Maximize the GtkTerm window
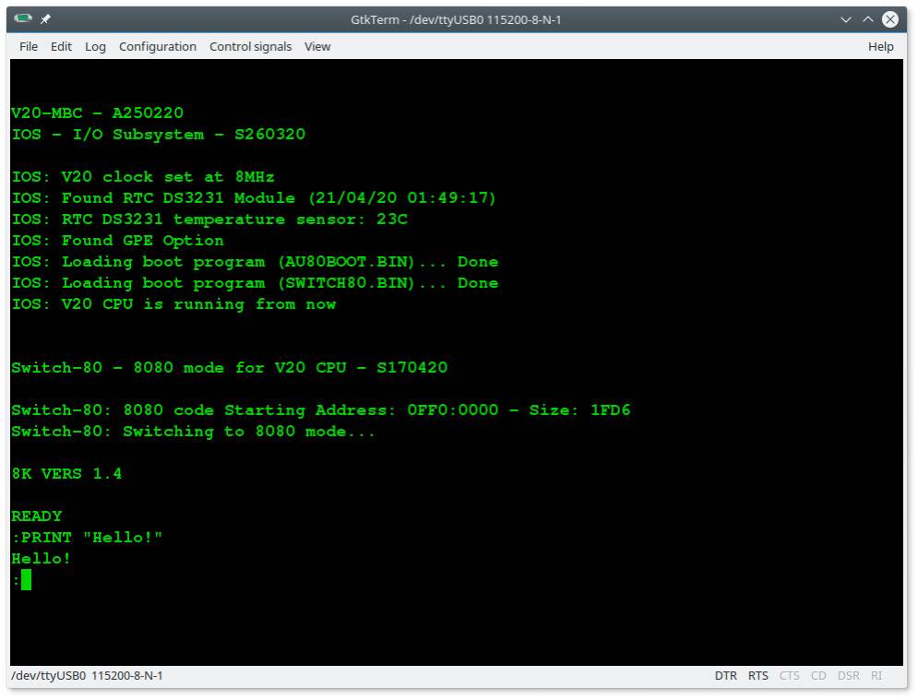 (x=868, y=19)
